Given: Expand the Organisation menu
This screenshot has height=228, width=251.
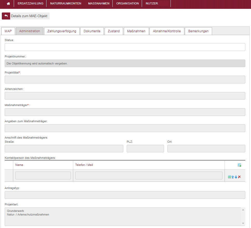Looking at the screenshot, I should [127, 4].
